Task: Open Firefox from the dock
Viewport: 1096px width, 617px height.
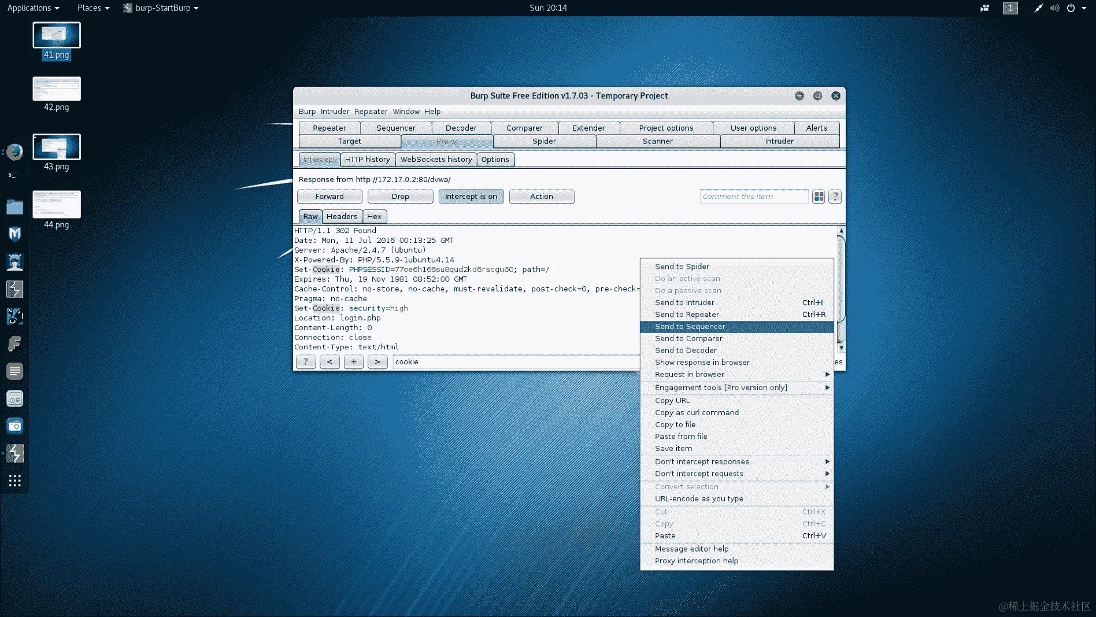Action: pos(14,152)
